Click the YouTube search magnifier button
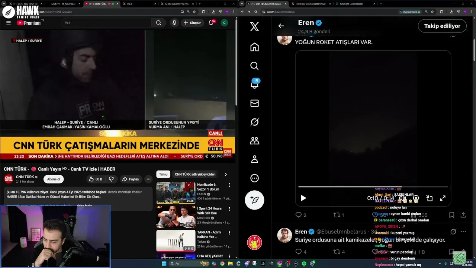The width and height of the screenshot is (476, 268). [x=158, y=23]
